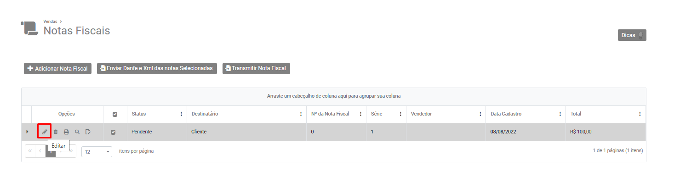Viewport: 680px width, 182px height.
Task: Open items per page dropdown showing 12
Action: (x=97, y=152)
